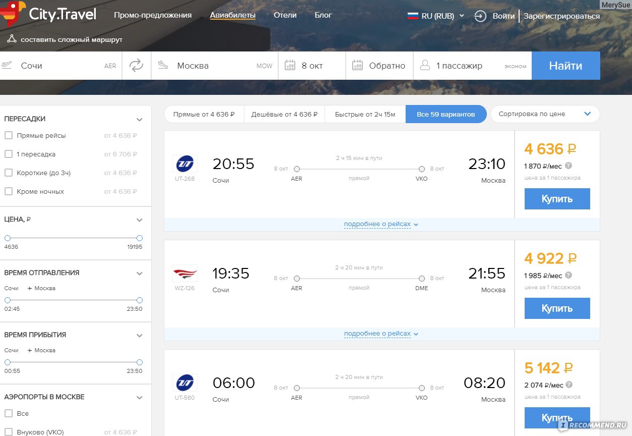The height and width of the screenshot is (436, 632).
Task: Collapse the АЭРОПОРТЫ В МОСКВЕ section
Action: point(140,398)
